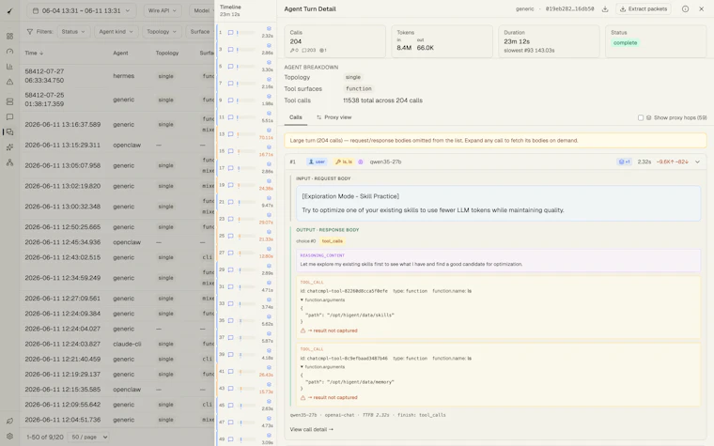This screenshot has height=446, width=714.
Task: Open the hermes agent row
Action: [117, 76]
